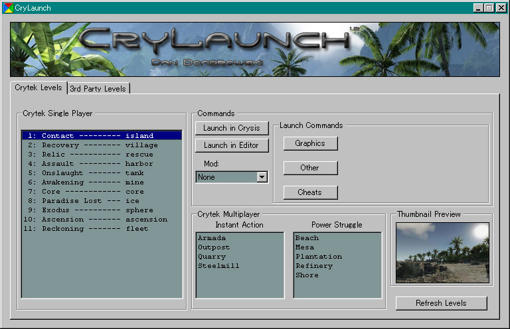Click the CryLaunch banner image
Image resolution: width=510 pixels, height=329 pixels.
(255, 49)
